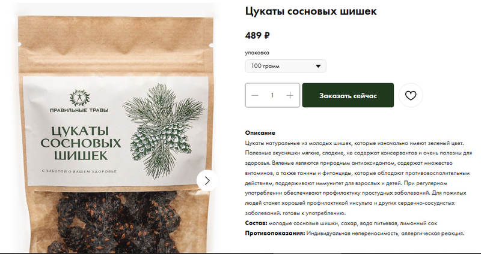The width and height of the screenshot is (481, 254).
Task: Click the price "489 ₽"
Action: coord(257,35)
